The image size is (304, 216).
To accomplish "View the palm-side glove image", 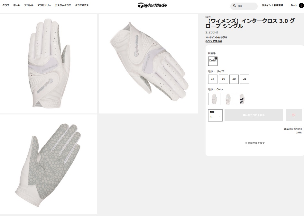I will 49,164.
